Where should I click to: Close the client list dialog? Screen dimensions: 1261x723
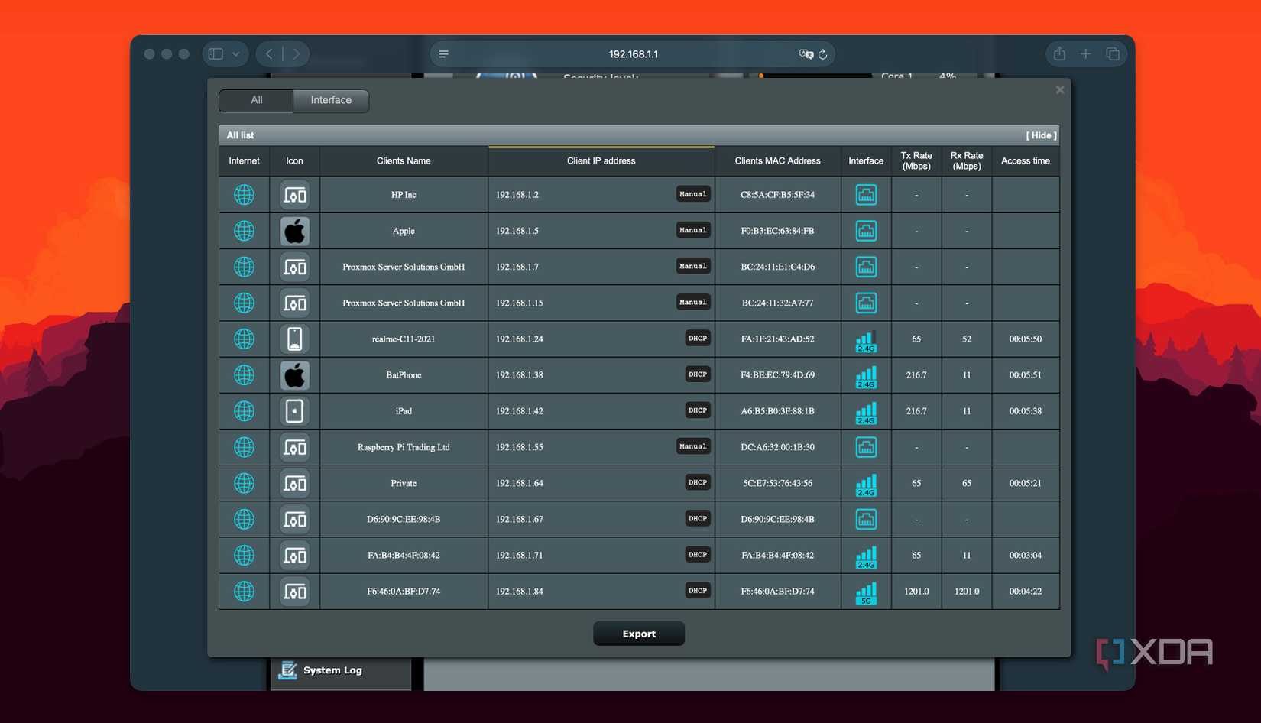tap(1060, 89)
